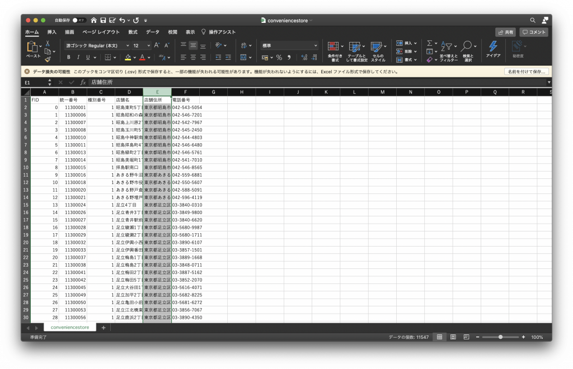The width and height of the screenshot is (573, 369).
Task: Click the AutoSum sigma icon
Action: [x=430, y=44]
